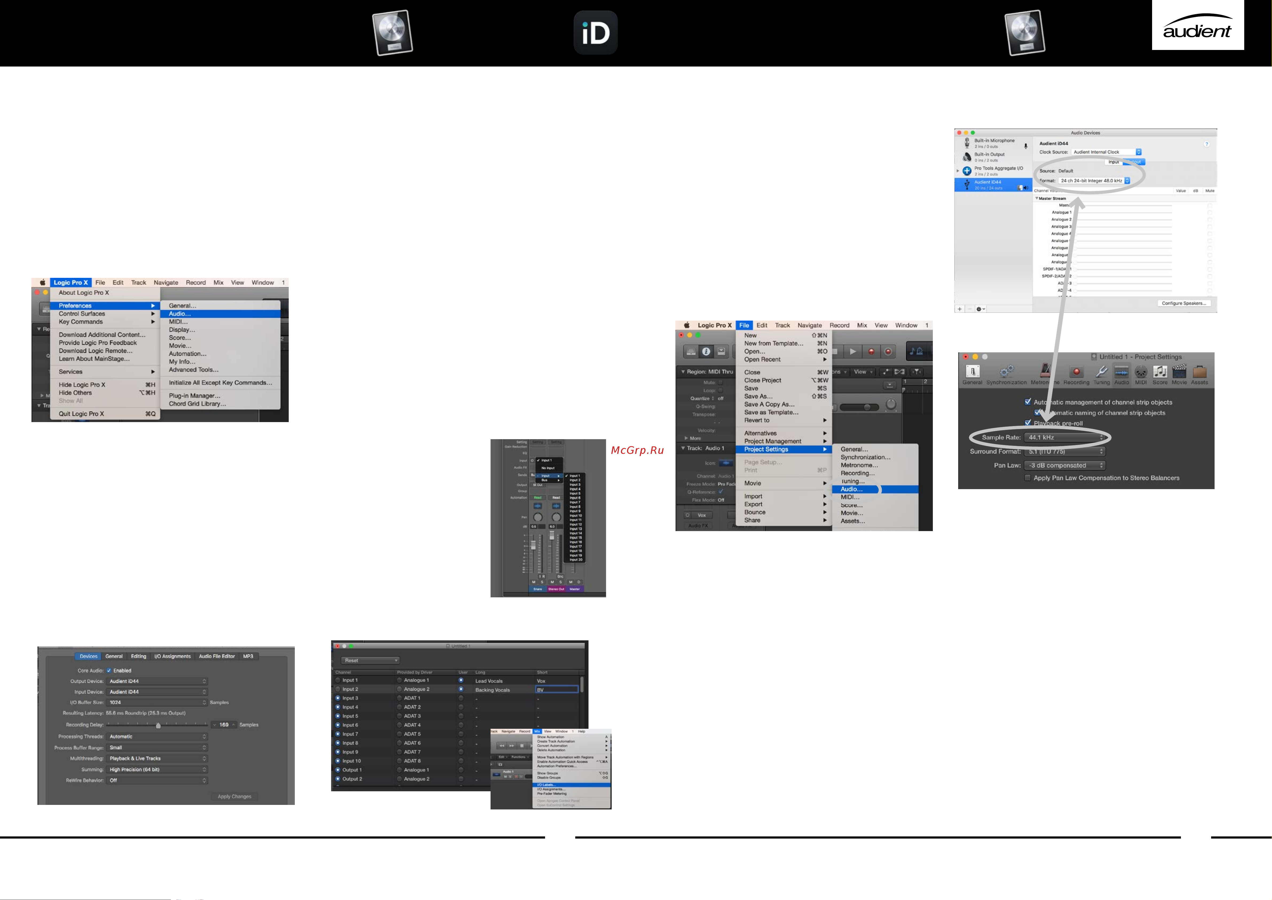The height and width of the screenshot is (900, 1272).
Task: Click the Audient logo
Action: [1197, 25]
